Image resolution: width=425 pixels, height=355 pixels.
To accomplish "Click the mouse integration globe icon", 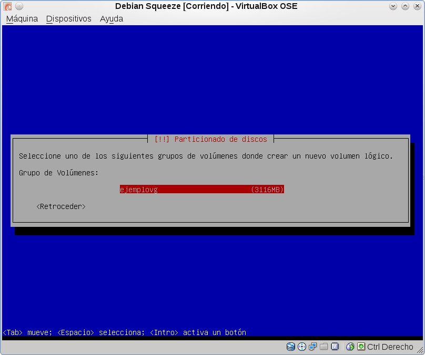I will tap(350, 347).
